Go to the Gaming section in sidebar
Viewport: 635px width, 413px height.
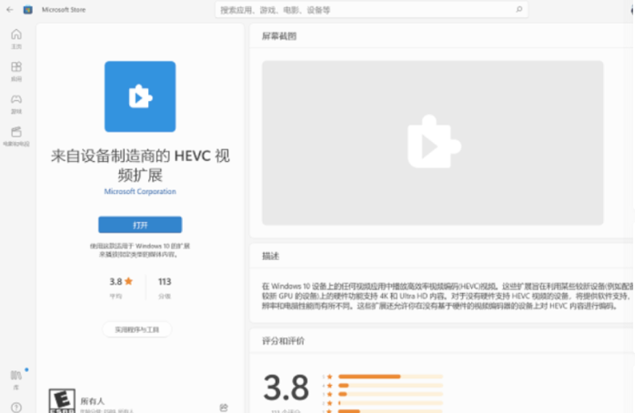(x=16, y=102)
